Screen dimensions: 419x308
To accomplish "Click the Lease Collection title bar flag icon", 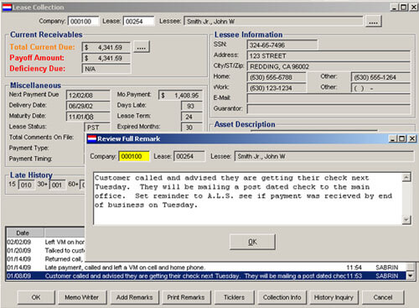I will click(7, 8).
